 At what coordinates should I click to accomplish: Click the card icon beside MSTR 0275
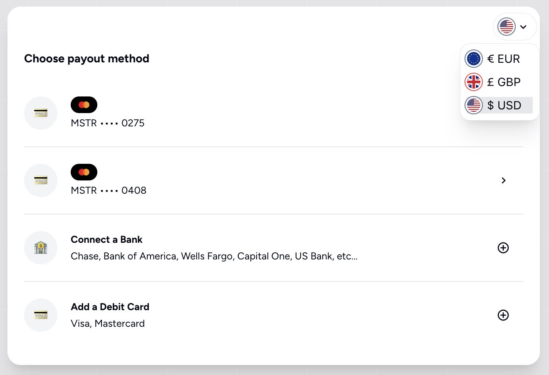[x=41, y=113]
